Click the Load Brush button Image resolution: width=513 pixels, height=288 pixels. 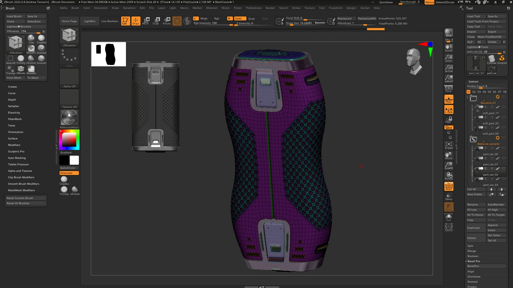[x=15, y=16]
